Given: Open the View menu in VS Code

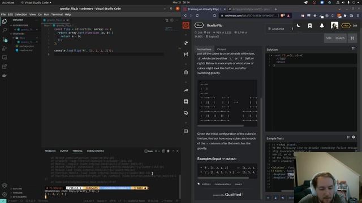Looking at the screenshot, I should pos(33,15).
